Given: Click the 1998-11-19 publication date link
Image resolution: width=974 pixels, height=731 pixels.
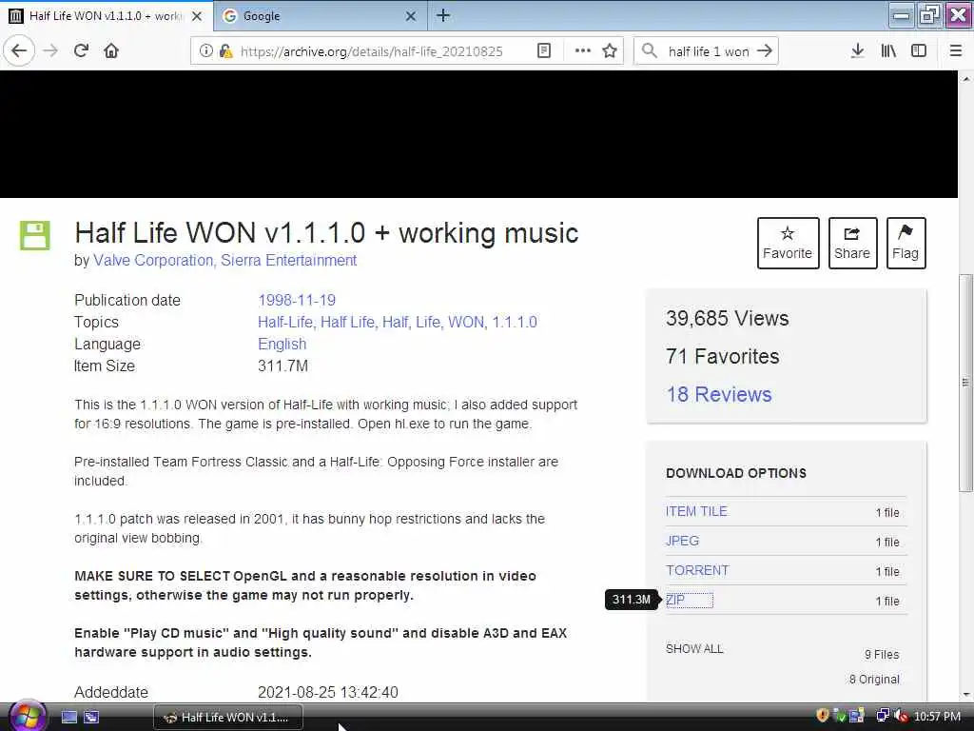Looking at the screenshot, I should click(297, 300).
